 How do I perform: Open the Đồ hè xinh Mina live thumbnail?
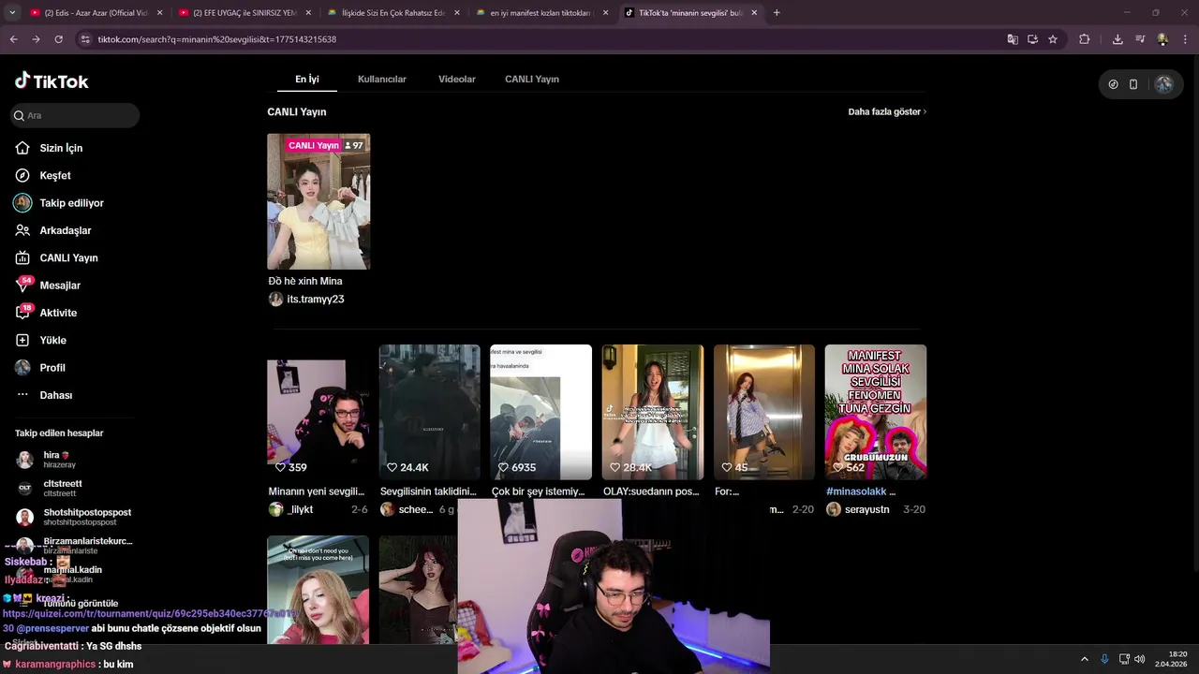point(318,201)
